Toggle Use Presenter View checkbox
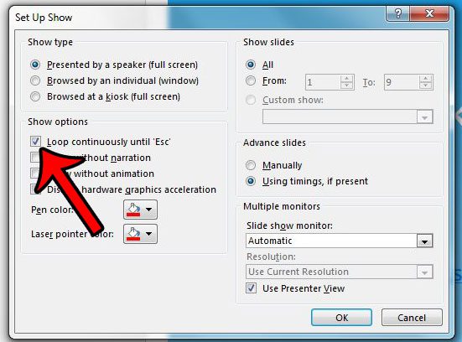Screen dimensions: 462x342 (251, 288)
